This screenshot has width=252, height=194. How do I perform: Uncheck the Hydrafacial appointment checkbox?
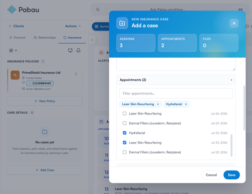coord(124,133)
